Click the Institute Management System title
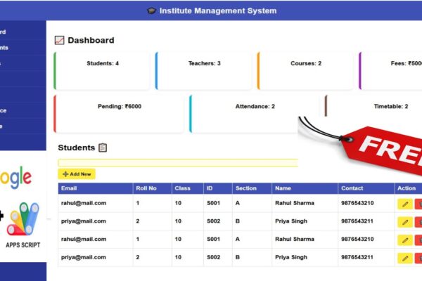The height and width of the screenshot is (281, 422). tap(218, 11)
